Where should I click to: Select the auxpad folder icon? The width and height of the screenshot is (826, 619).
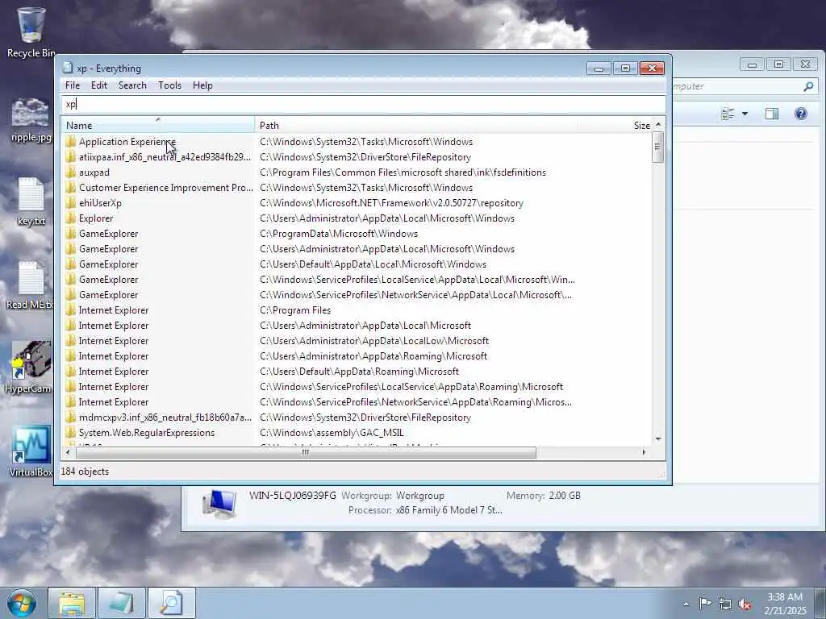(71, 172)
